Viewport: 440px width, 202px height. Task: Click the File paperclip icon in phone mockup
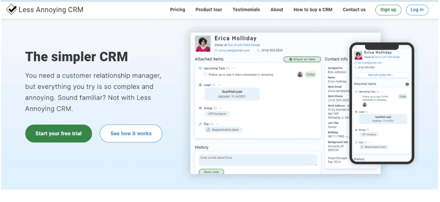coord(356,142)
